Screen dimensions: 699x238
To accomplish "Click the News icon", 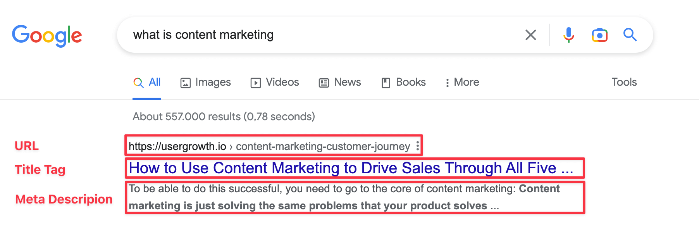I will pyautogui.click(x=324, y=82).
